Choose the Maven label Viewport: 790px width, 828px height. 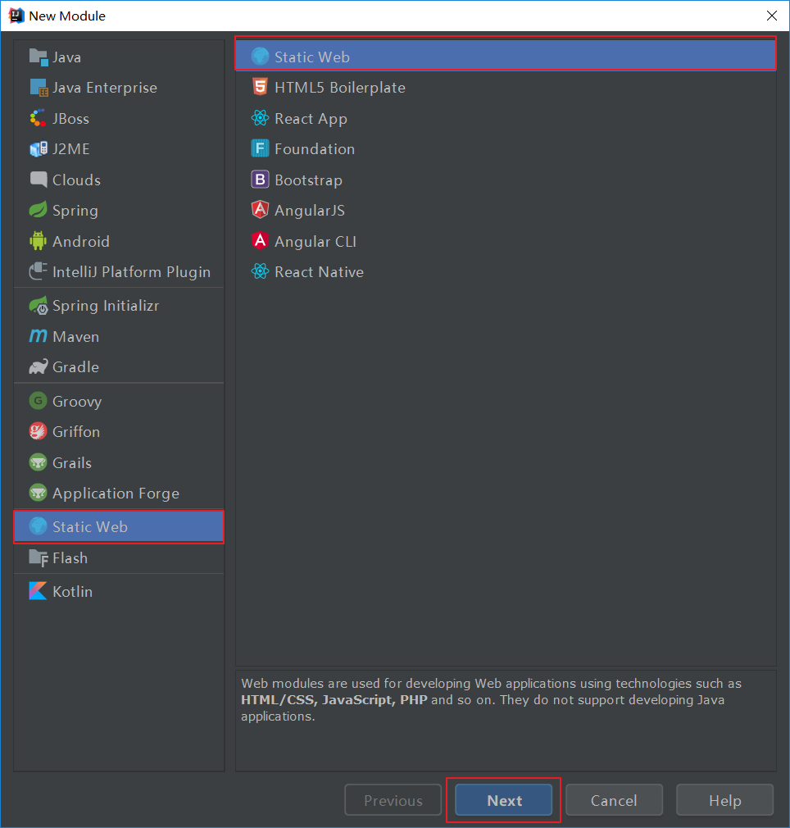(76, 336)
